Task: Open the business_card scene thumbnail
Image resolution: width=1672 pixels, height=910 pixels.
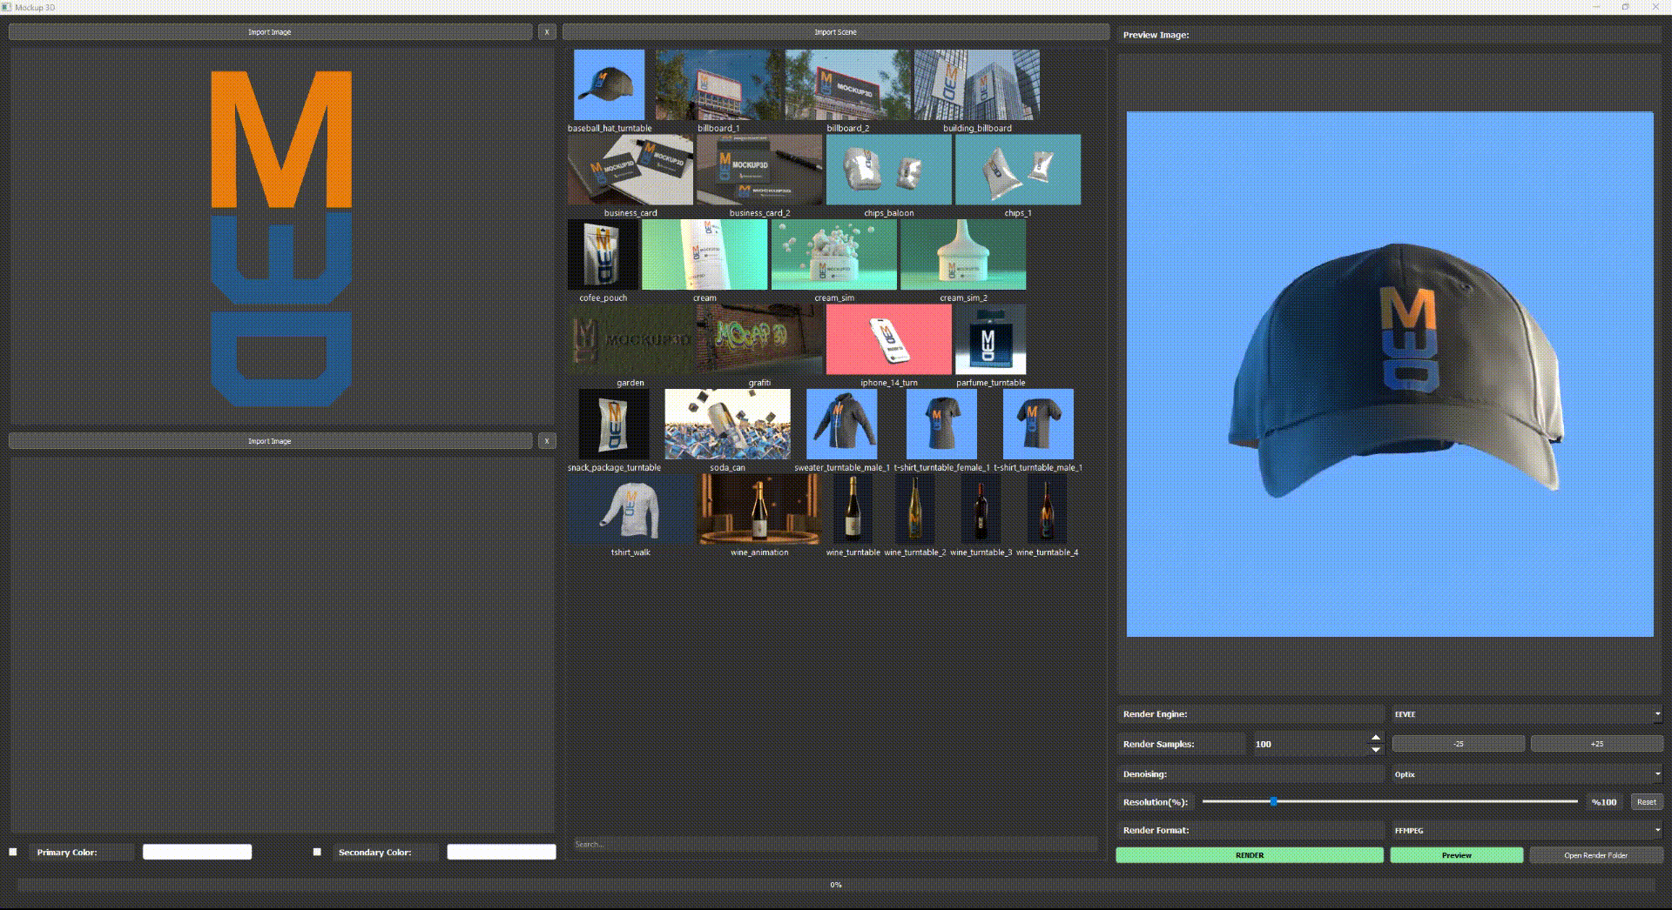Action: point(630,170)
